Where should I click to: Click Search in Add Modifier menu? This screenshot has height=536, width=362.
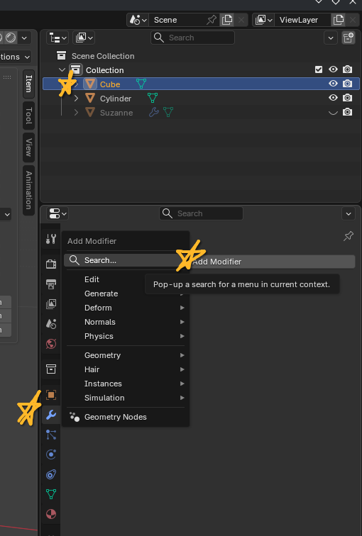click(x=126, y=260)
